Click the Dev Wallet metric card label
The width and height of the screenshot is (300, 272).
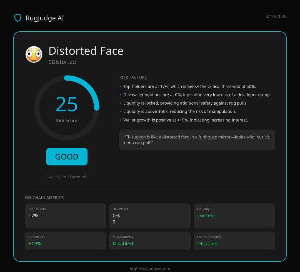coord(120,209)
